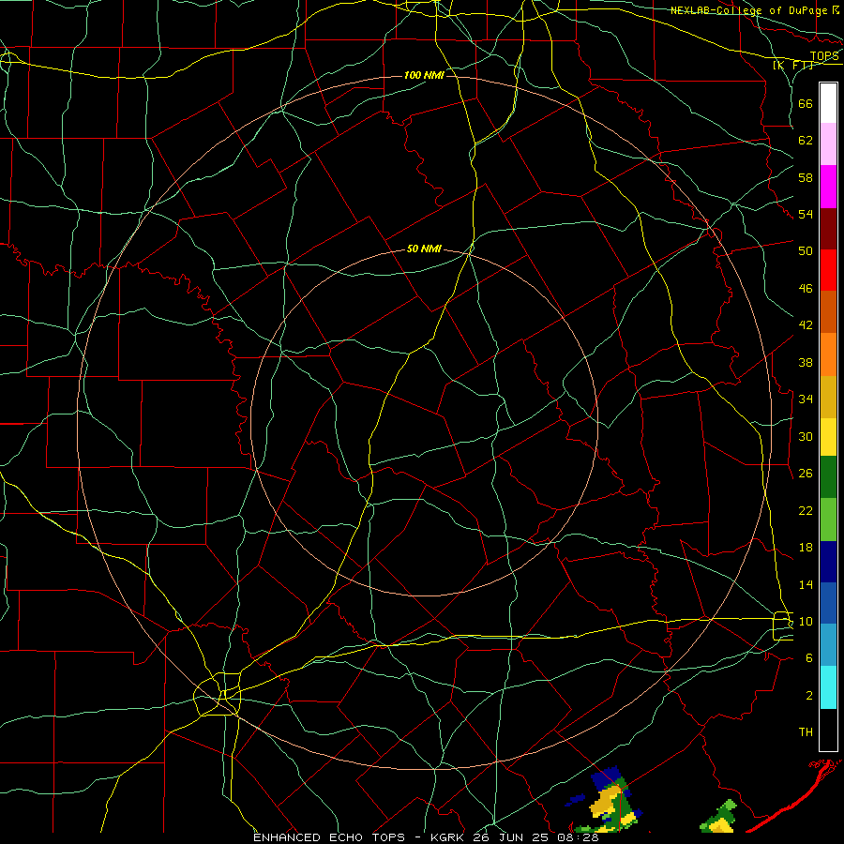Click the gold 34 kft legend swatch
The width and height of the screenshot is (844, 844).
pos(828,397)
